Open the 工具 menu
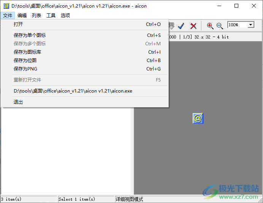Viewport: 263px width, 203px height. 51,16
